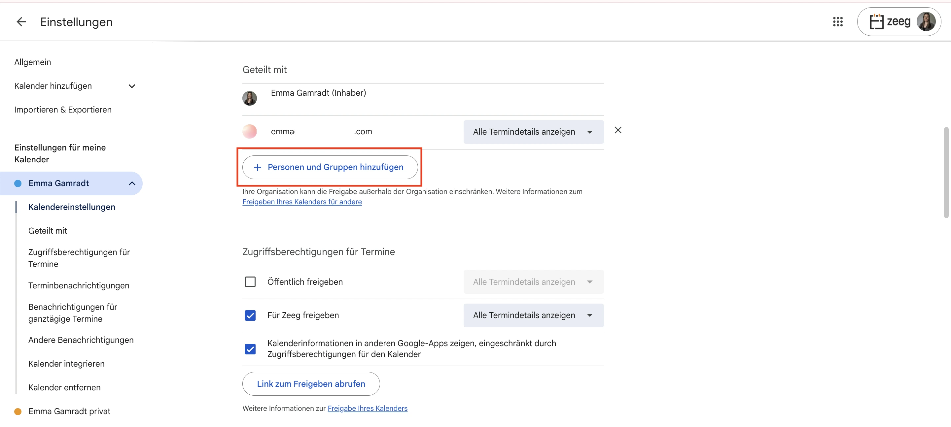Enable Öffentlich freigeben checkbox

[250, 282]
